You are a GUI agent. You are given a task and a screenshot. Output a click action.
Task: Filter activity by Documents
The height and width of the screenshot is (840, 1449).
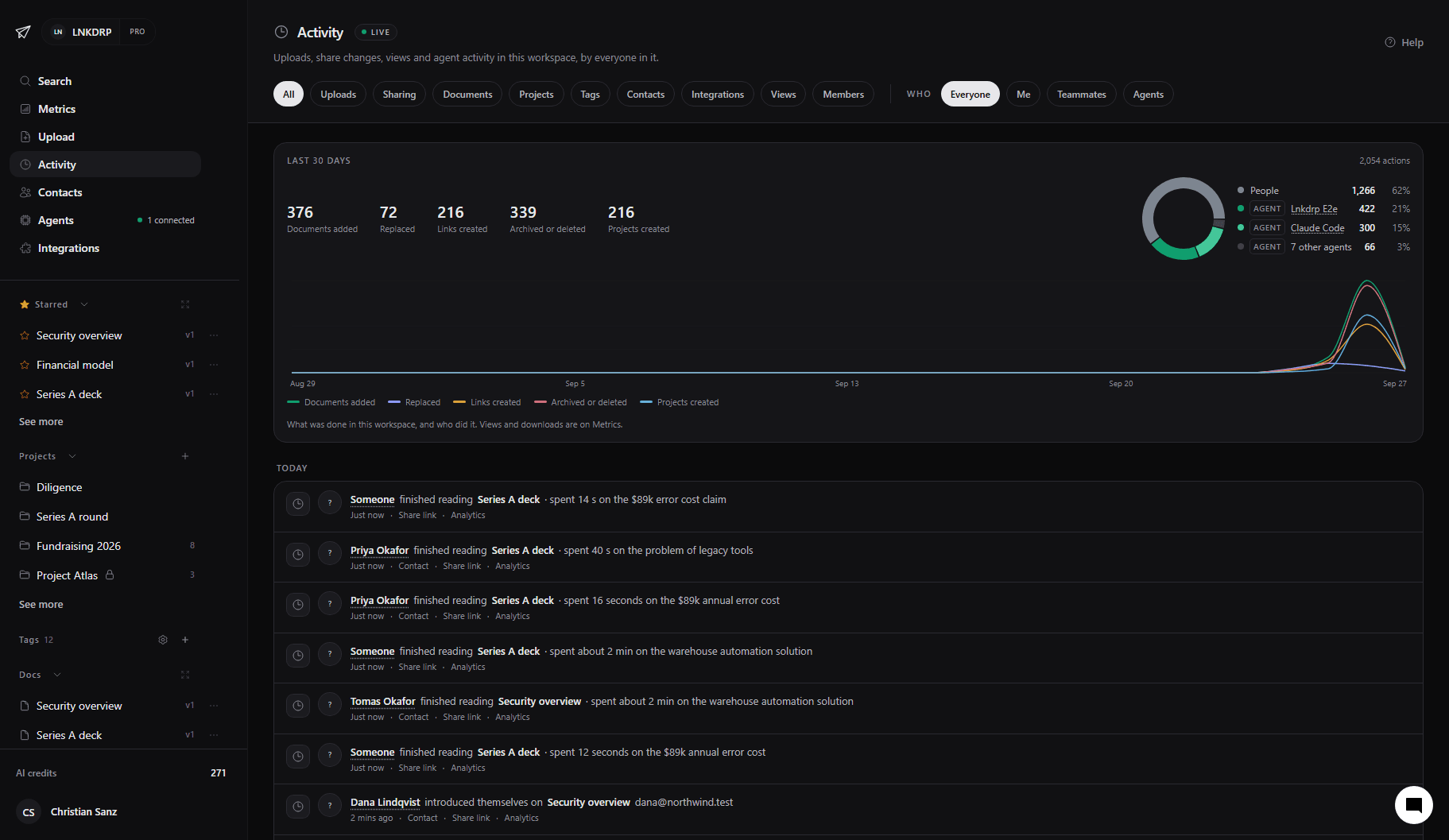467,94
